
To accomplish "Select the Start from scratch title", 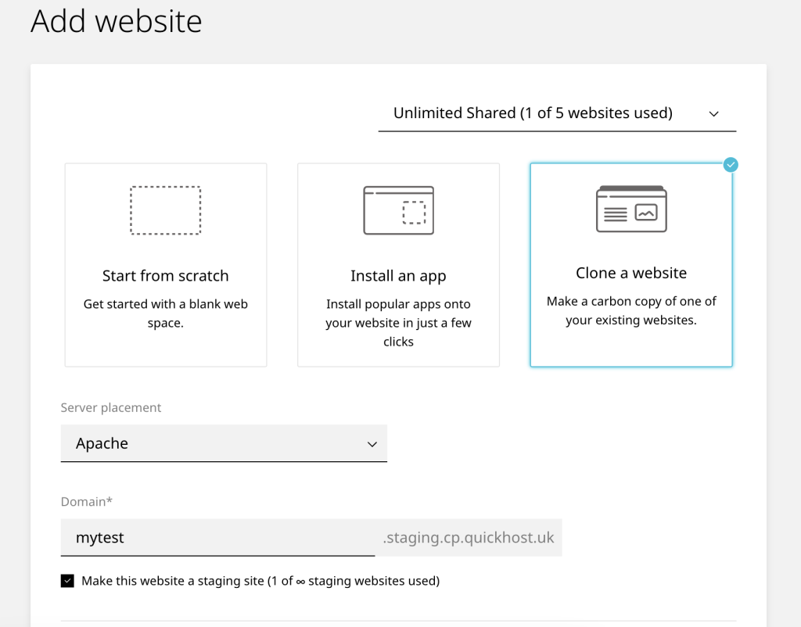I will (x=166, y=276).
